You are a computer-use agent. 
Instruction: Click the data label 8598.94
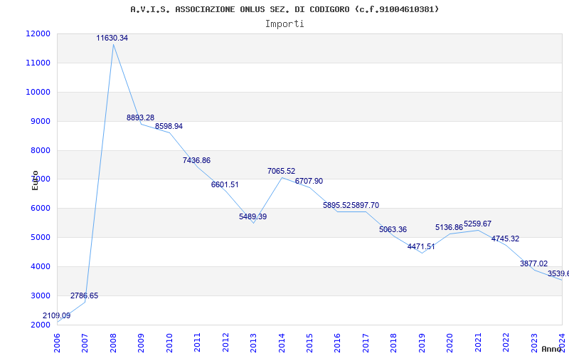(x=169, y=127)
